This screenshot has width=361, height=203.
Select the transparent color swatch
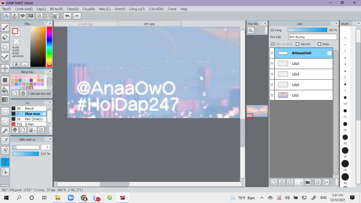coord(16,41)
